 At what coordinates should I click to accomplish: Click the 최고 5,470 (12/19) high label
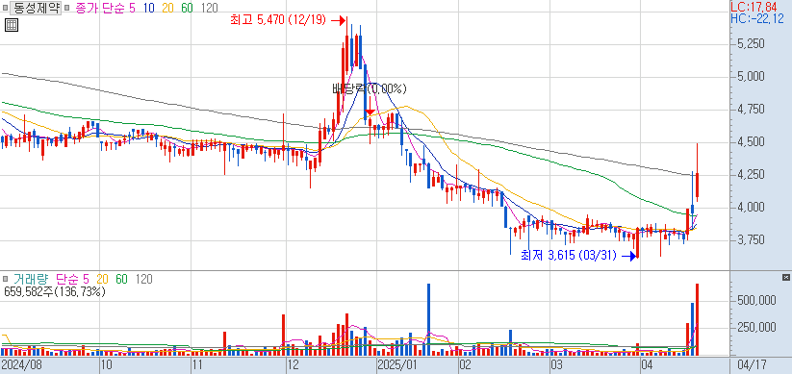click(279, 21)
